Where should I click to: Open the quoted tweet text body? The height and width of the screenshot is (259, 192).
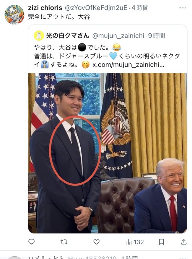(107, 56)
